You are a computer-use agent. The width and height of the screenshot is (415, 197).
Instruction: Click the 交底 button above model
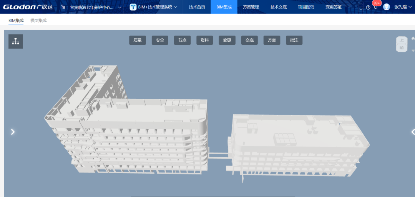point(250,40)
